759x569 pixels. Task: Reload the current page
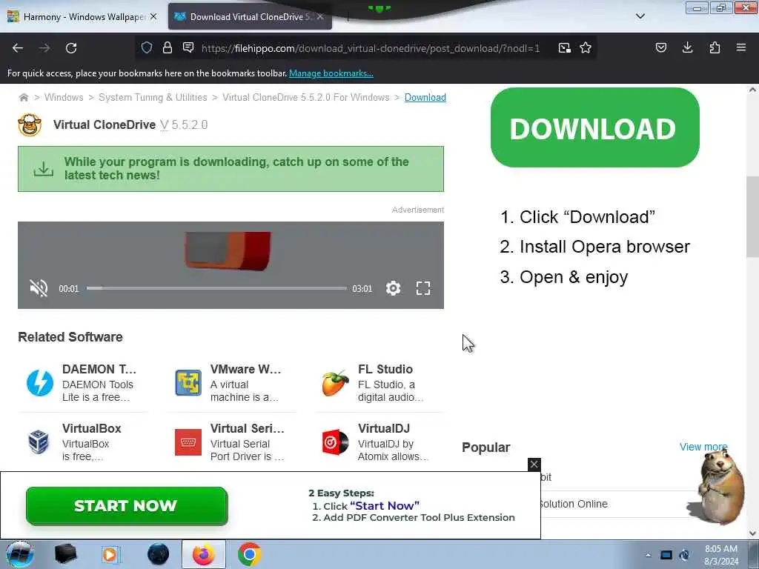tap(71, 48)
